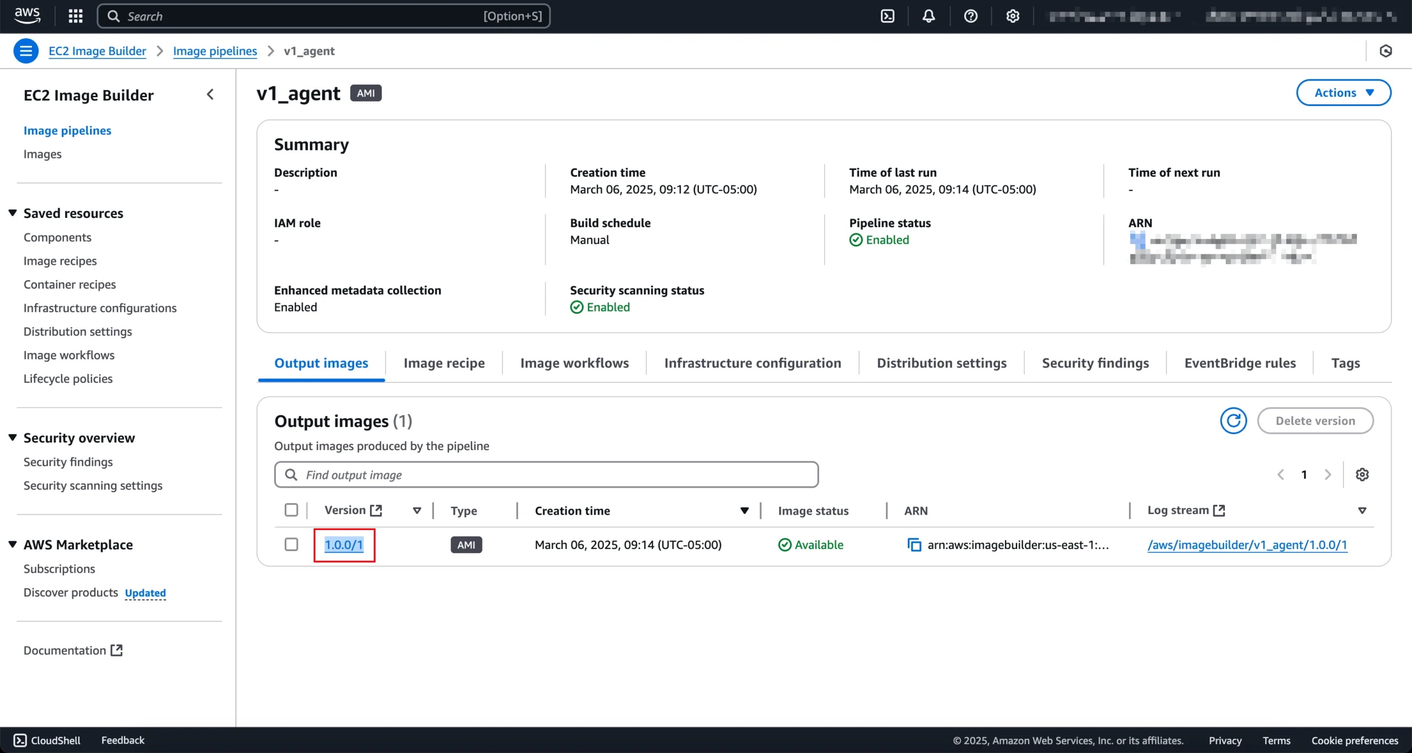Refresh the output images list
Image resolution: width=1412 pixels, height=753 pixels.
(1233, 421)
